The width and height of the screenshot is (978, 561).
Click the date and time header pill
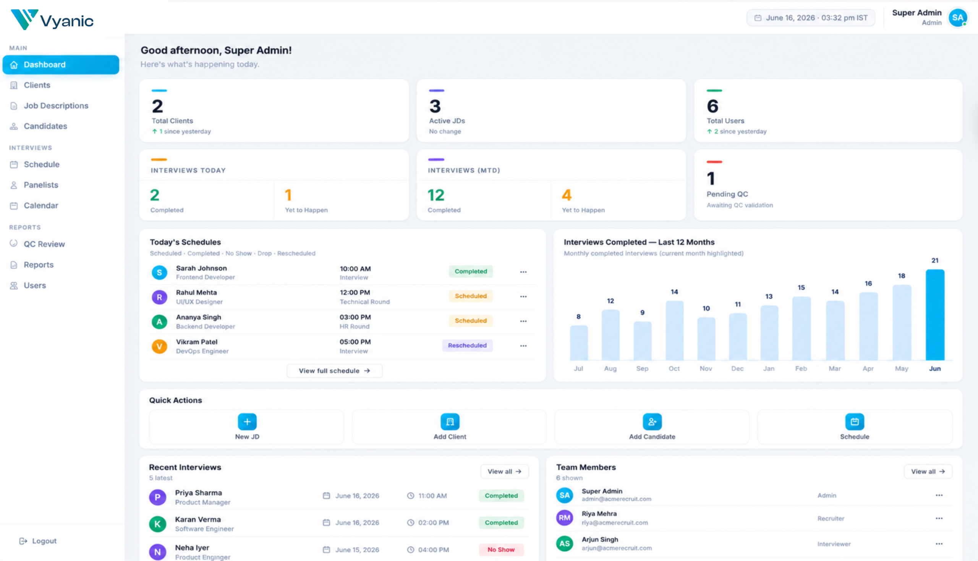point(811,18)
